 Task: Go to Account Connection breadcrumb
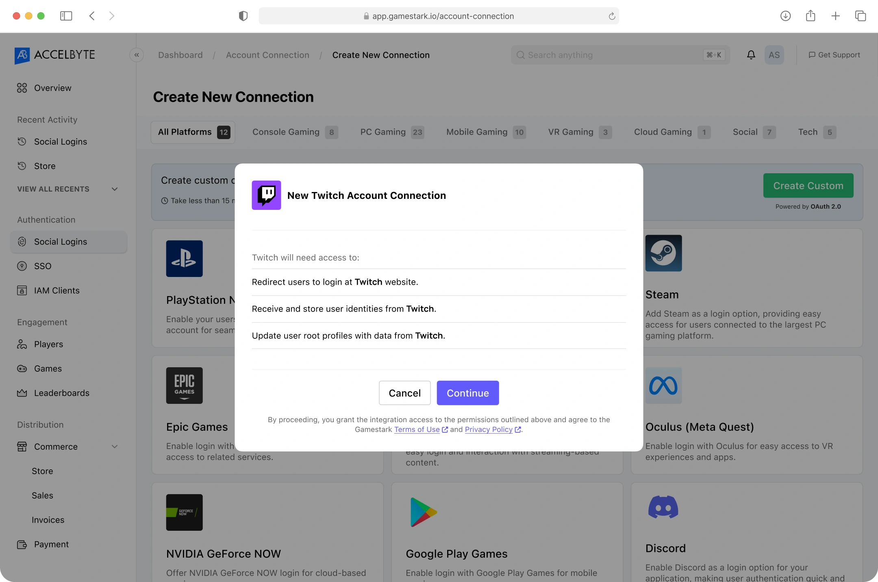pos(267,55)
